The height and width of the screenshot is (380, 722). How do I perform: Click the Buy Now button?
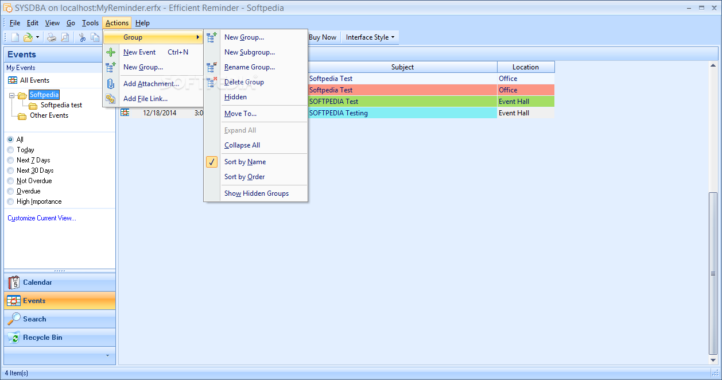[323, 37]
